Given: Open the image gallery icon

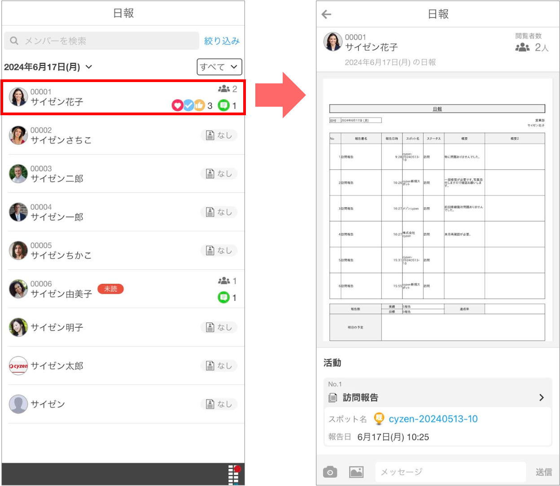Looking at the screenshot, I should tap(356, 472).
